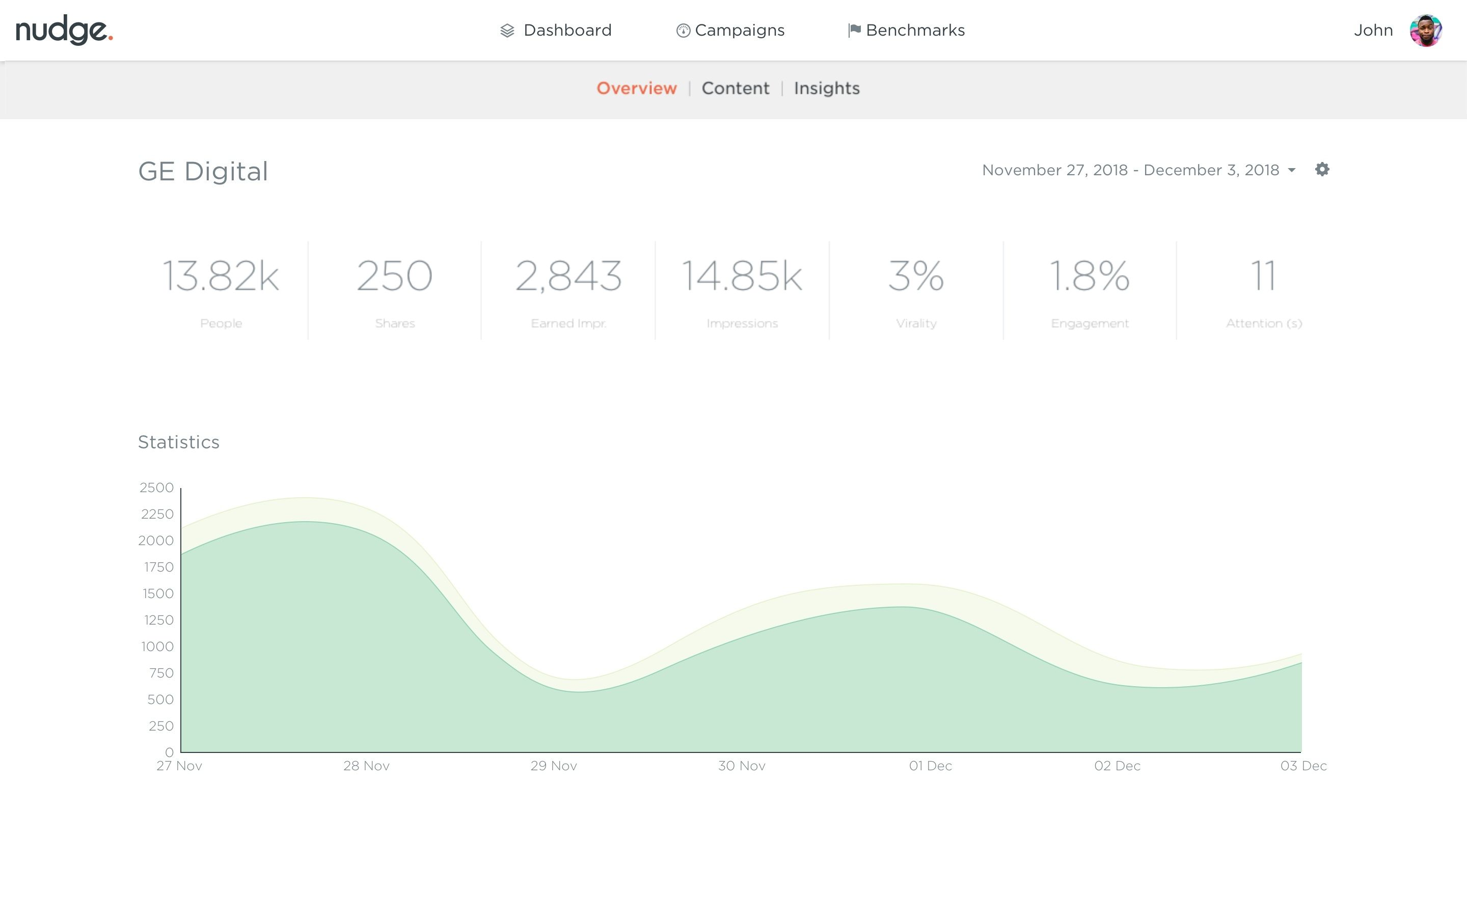Click the GE Digital campaign title
Screen dimensions: 1467x917
[x=203, y=172]
